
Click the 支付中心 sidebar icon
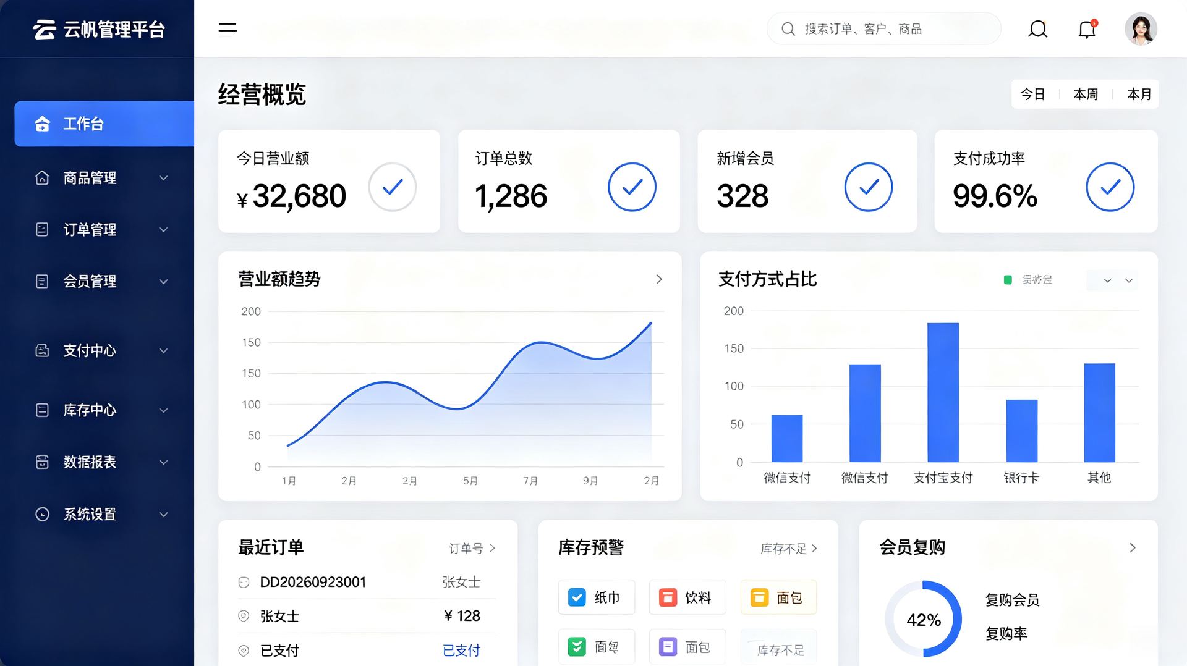(x=42, y=351)
